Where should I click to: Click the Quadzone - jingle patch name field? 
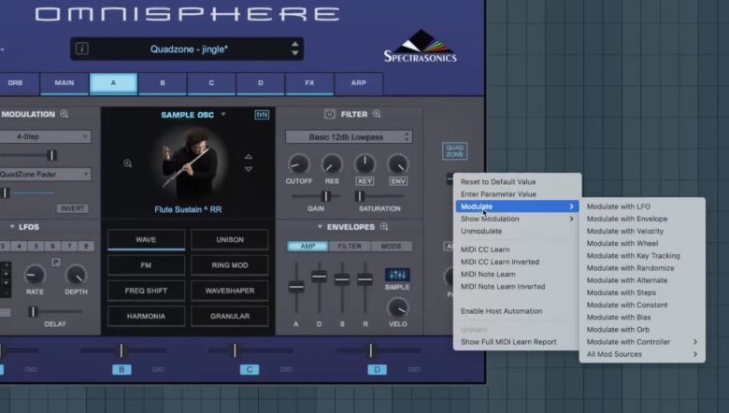[188, 49]
